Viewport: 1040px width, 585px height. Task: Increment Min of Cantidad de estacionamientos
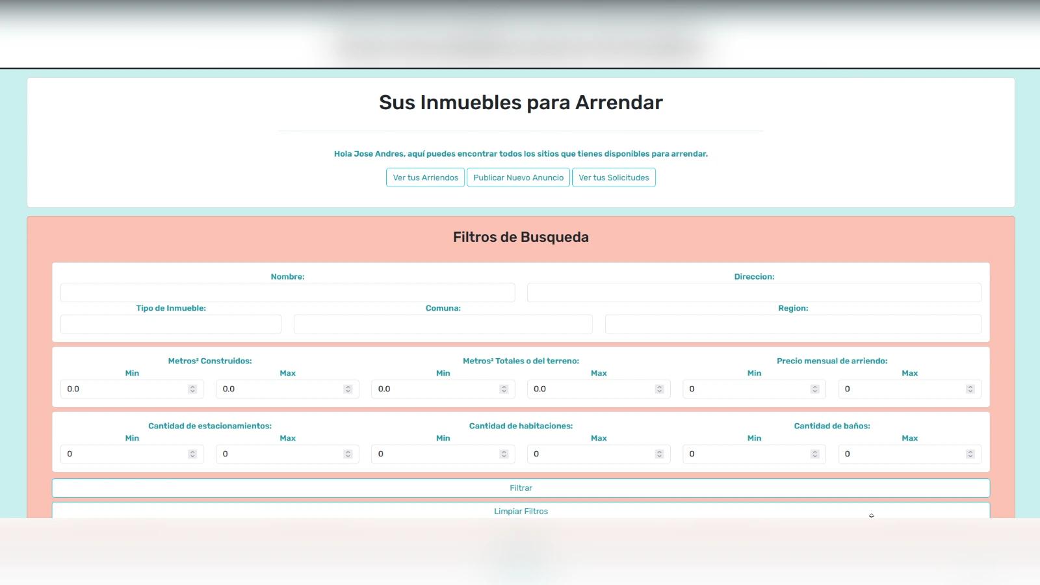(x=192, y=451)
